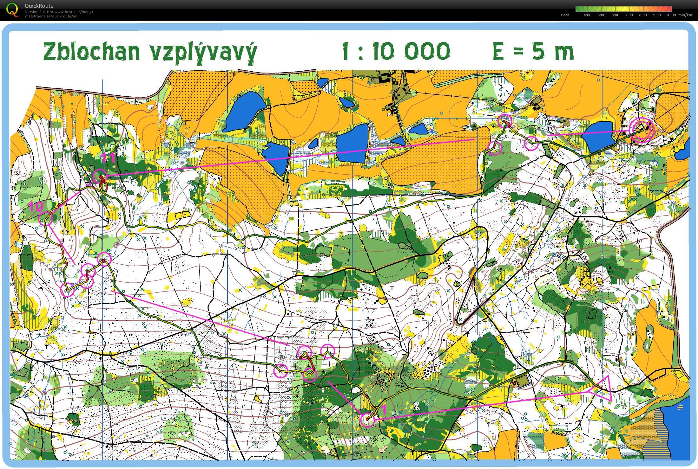Click control number 11 label
The height and width of the screenshot is (469, 698).
click(109, 157)
